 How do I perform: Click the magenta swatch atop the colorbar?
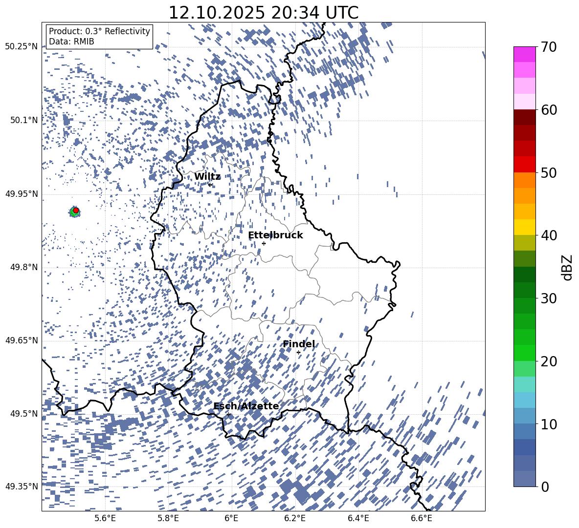point(524,55)
